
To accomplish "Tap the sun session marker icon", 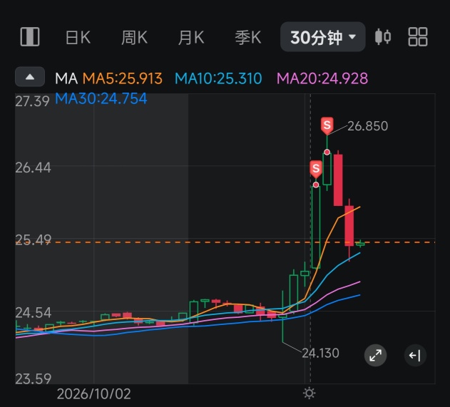I will point(310,393).
